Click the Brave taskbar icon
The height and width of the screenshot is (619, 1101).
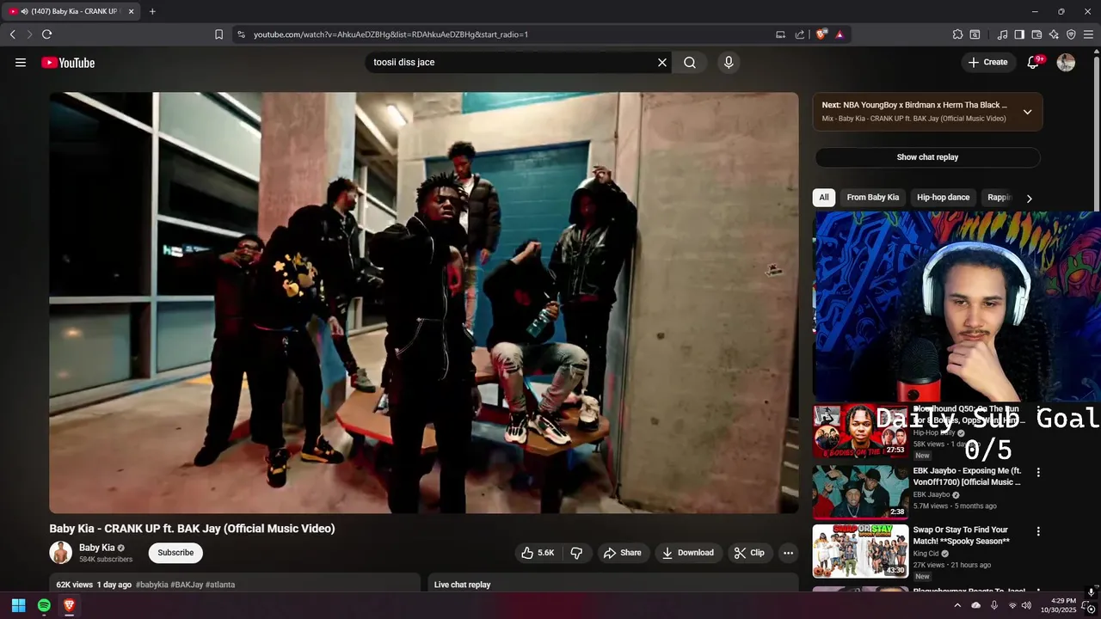click(x=70, y=606)
